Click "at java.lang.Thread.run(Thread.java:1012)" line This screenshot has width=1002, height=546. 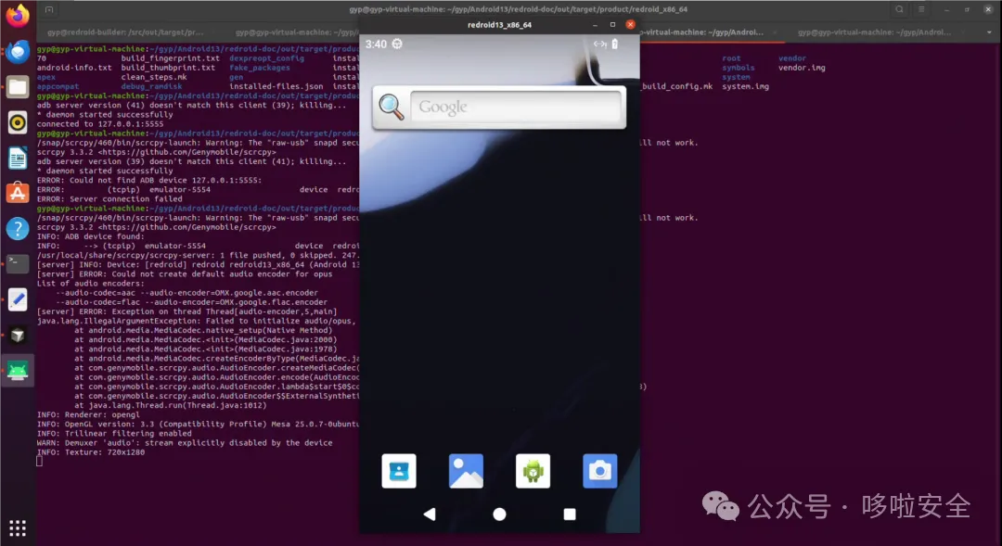click(170, 405)
